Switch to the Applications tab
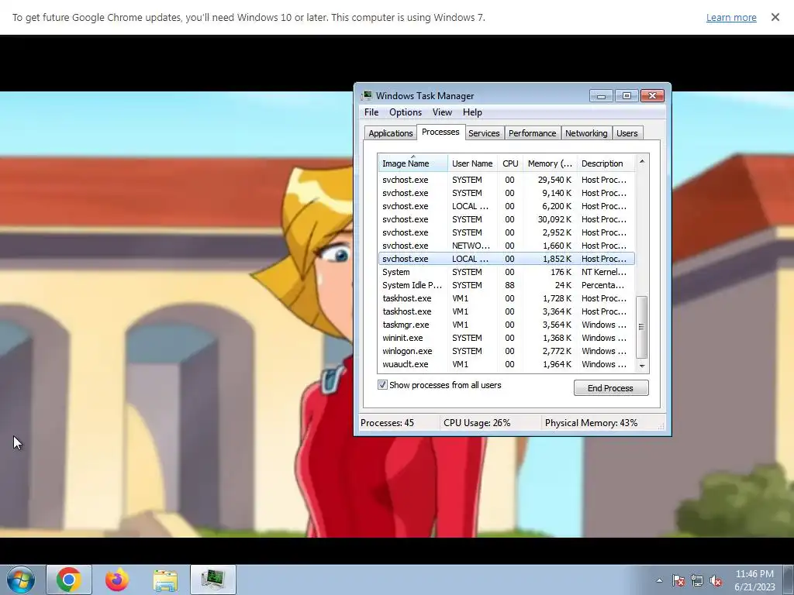Image resolution: width=794 pixels, height=595 pixels. (391, 133)
